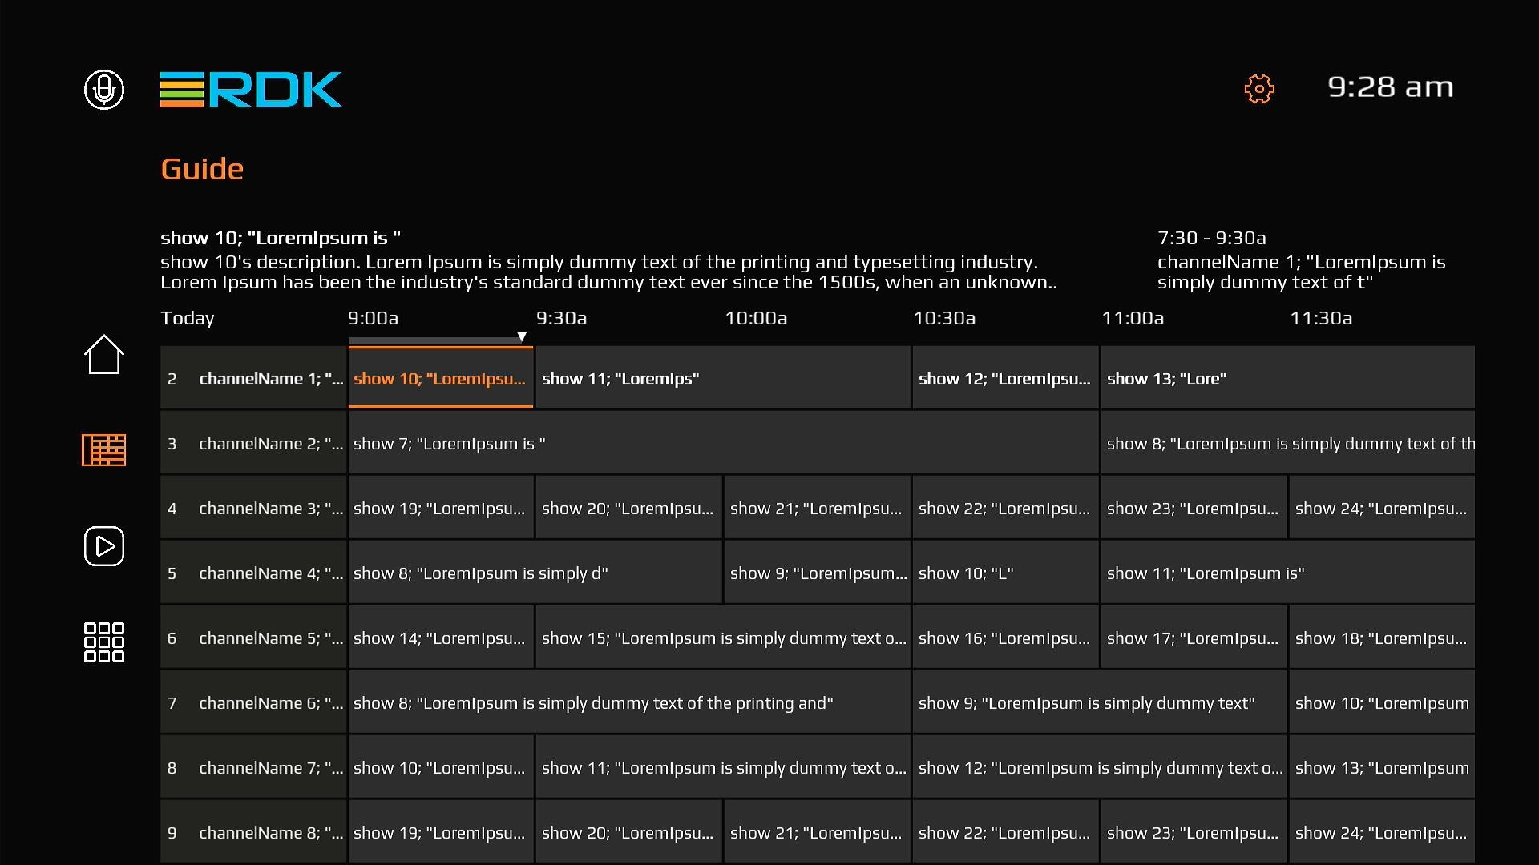Click the RDK logo
The image size is (1539, 865).
pyautogui.click(x=251, y=89)
